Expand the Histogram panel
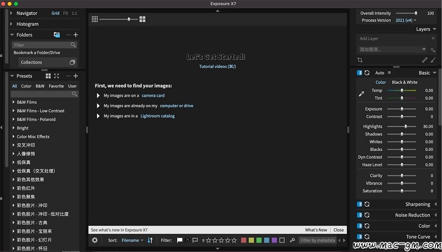This screenshot has height=252, width=442. click(11, 24)
